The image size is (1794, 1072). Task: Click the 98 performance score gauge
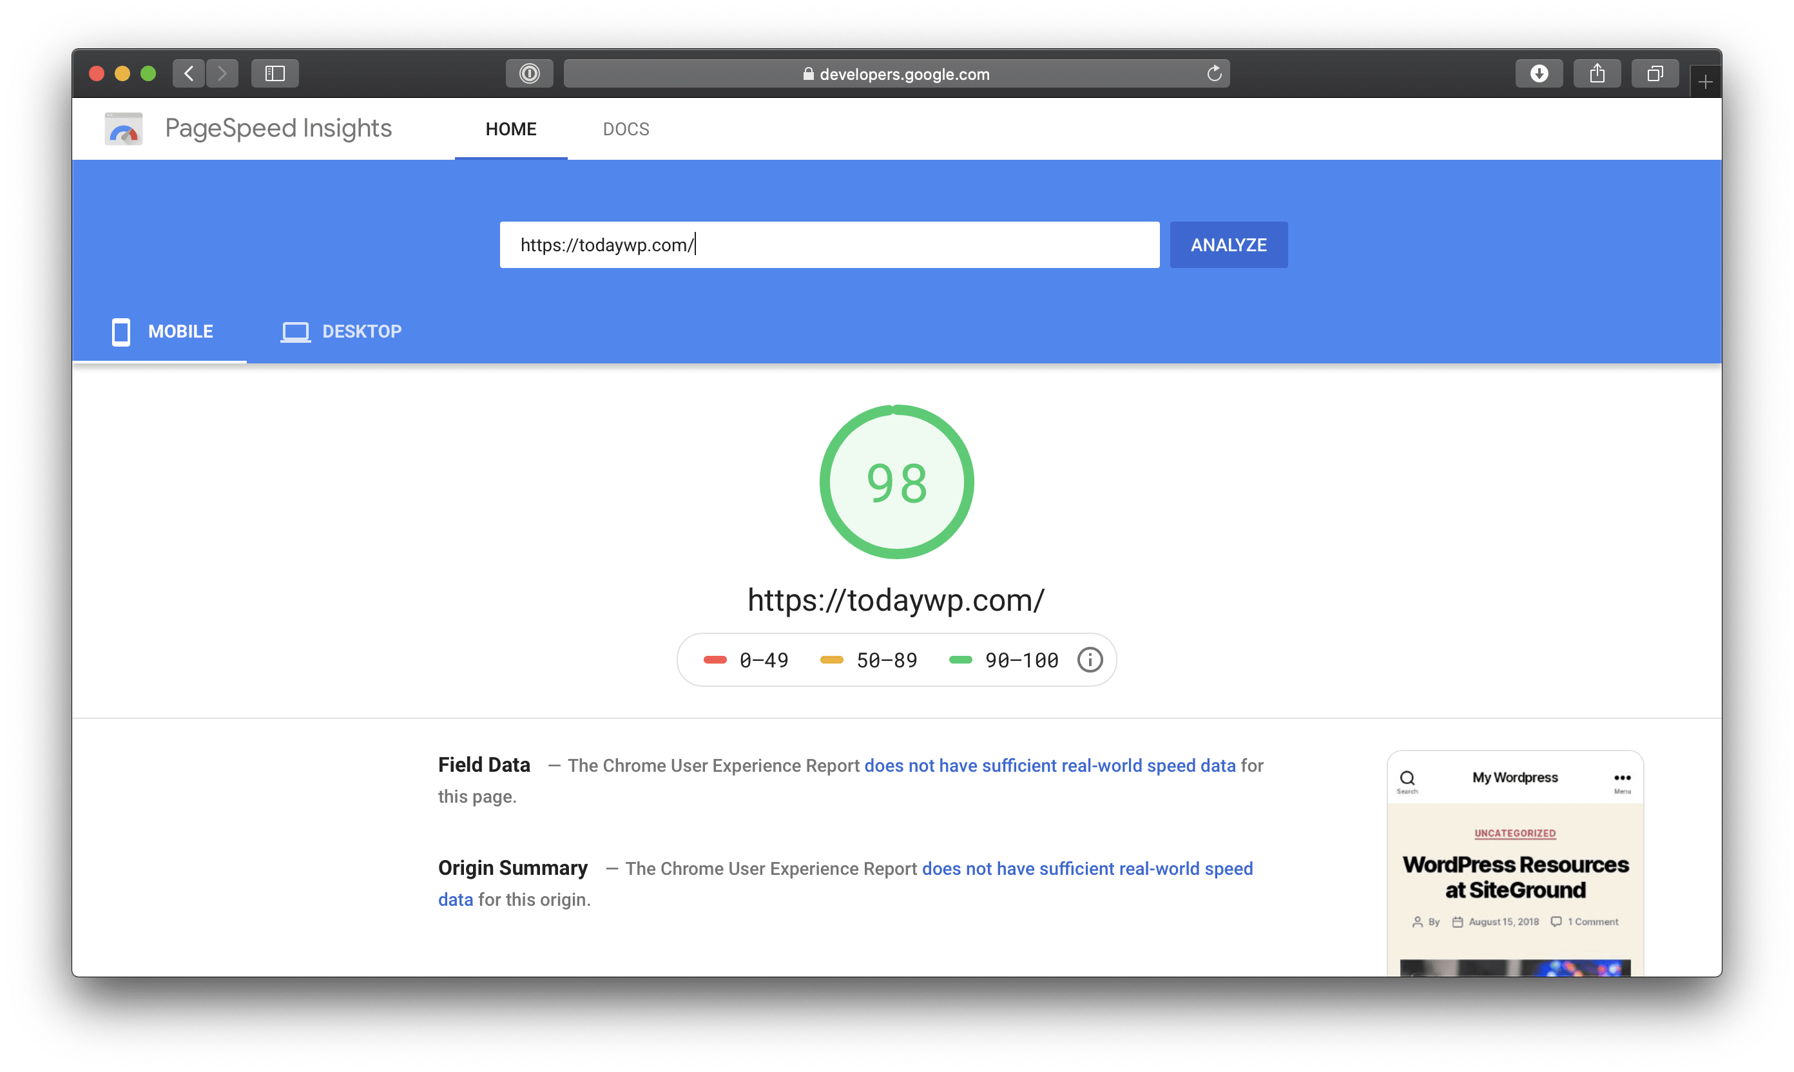coord(896,482)
